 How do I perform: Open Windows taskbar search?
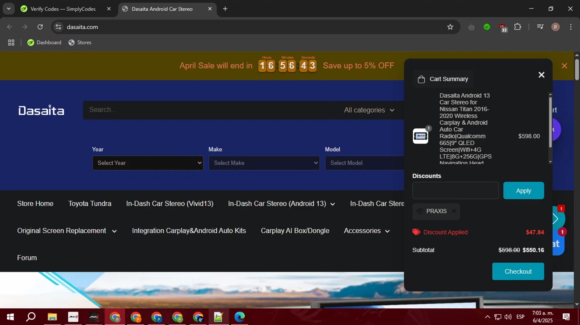tap(31, 317)
